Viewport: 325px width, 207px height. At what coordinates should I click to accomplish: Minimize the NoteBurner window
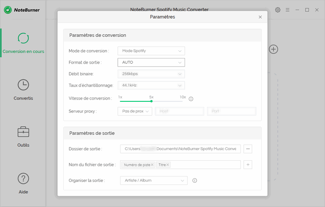tap(297, 10)
